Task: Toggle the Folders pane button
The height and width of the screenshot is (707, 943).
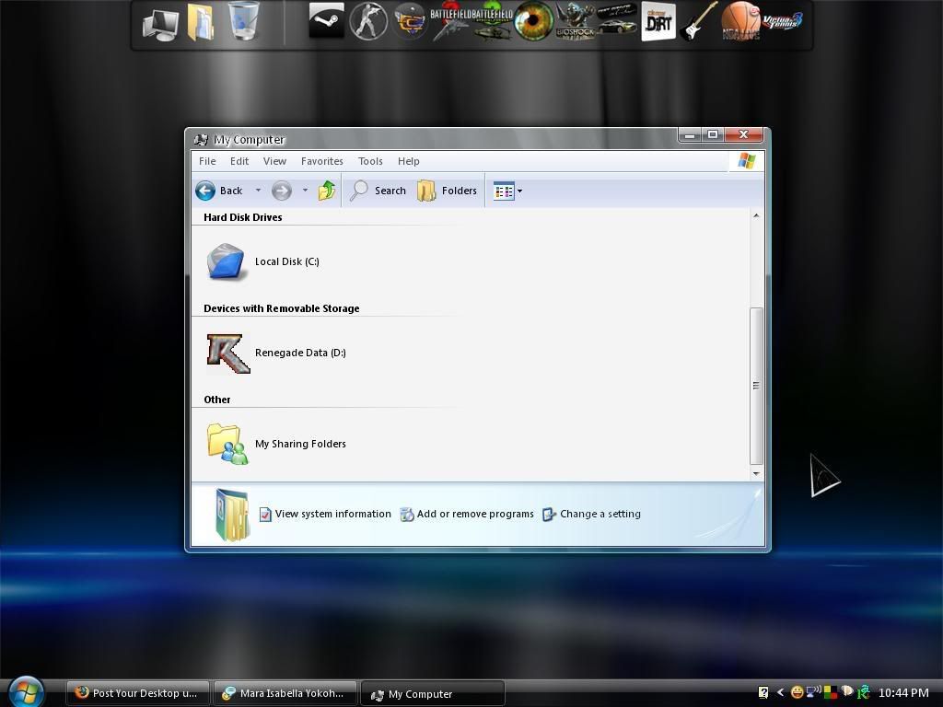Action: pyautogui.click(x=448, y=191)
